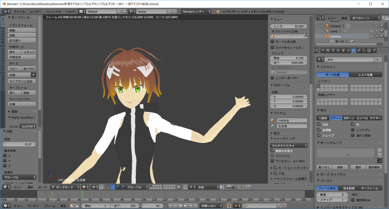The height and width of the screenshot is (209, 389).
Task: Open the Blenderレンダー engine dropdown
Action: [196, 11]
